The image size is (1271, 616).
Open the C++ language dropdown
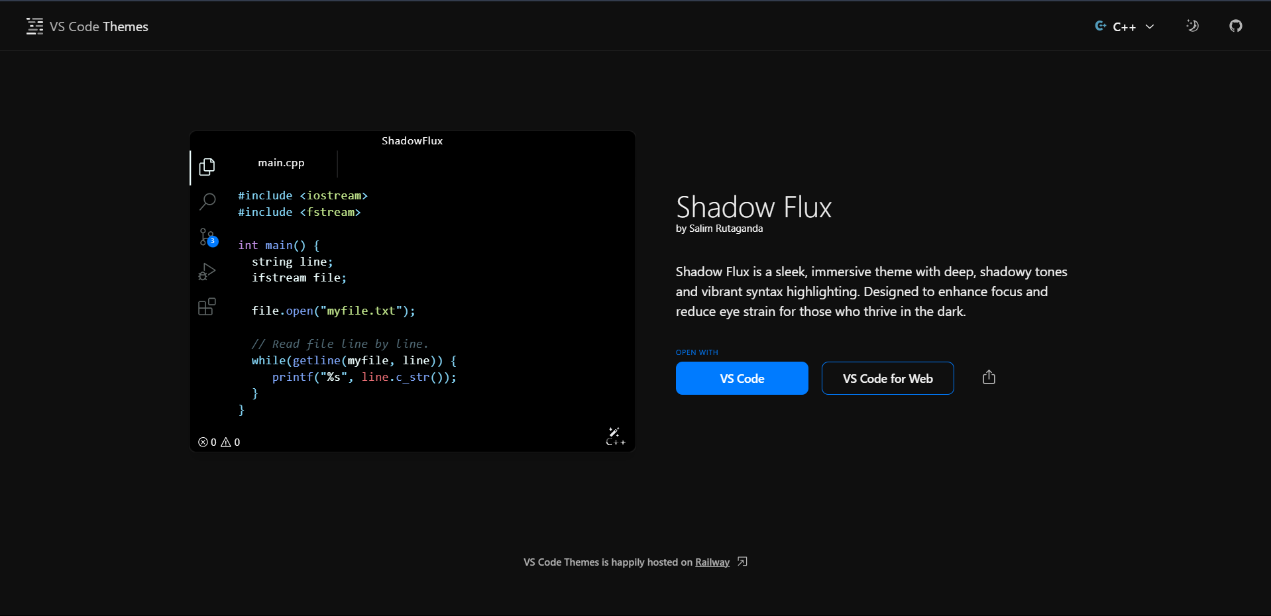coord(1125,26)
